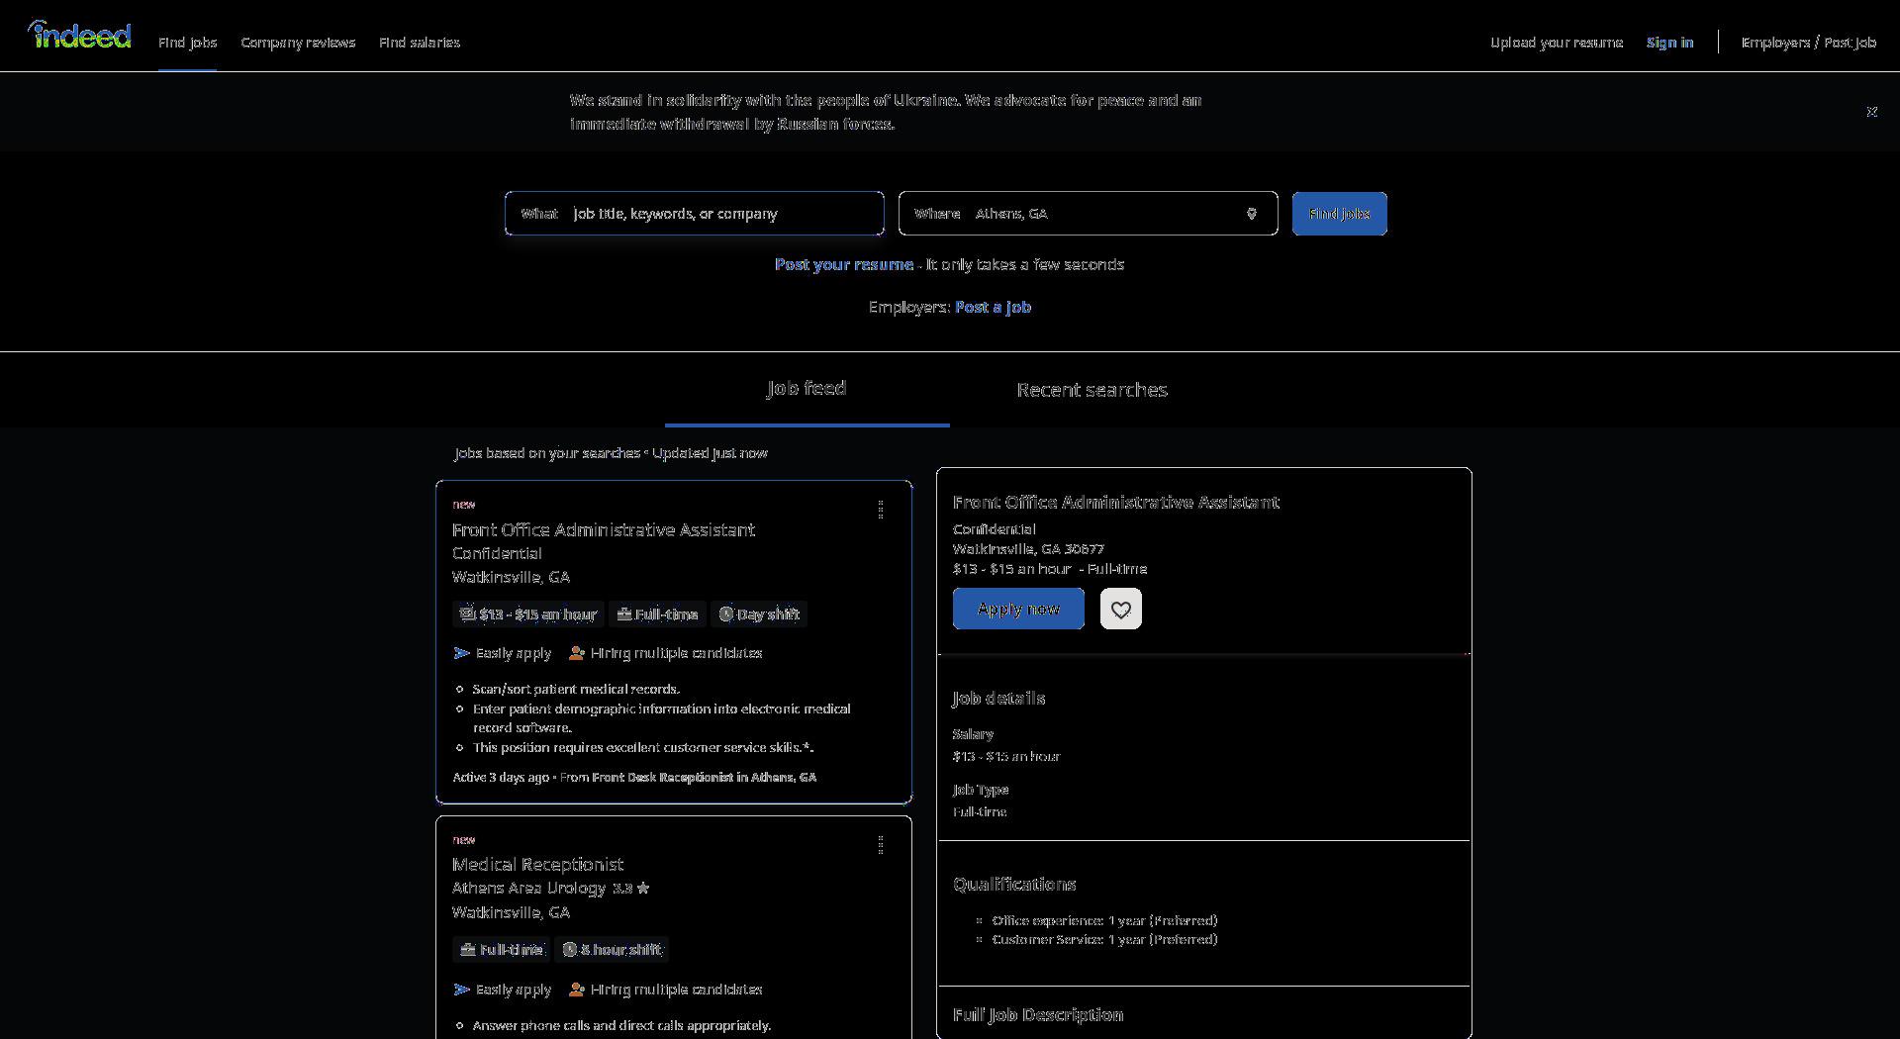Focus the Where location input field
Viewport: 1900px width, 1039px height.
1088,214
